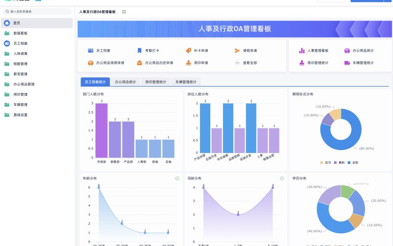This screenshot has width=393, height=246.
Task: Open the 首页 home icon in sidebar
Action: pos(7,23)
